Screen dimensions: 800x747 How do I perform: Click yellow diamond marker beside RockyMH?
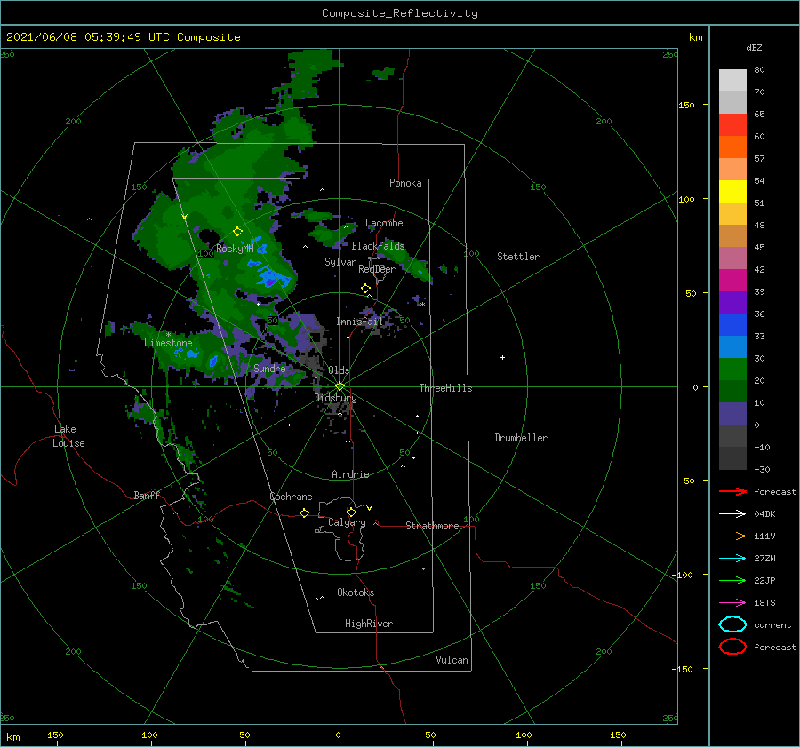click(237, 232)
